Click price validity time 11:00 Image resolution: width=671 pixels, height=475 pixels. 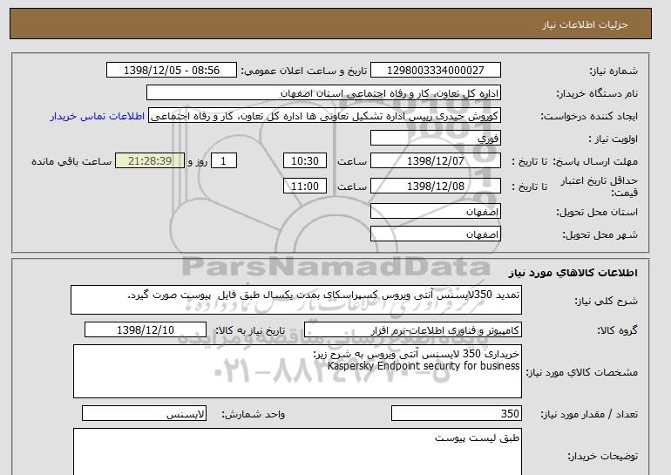[x=305, y=187]
